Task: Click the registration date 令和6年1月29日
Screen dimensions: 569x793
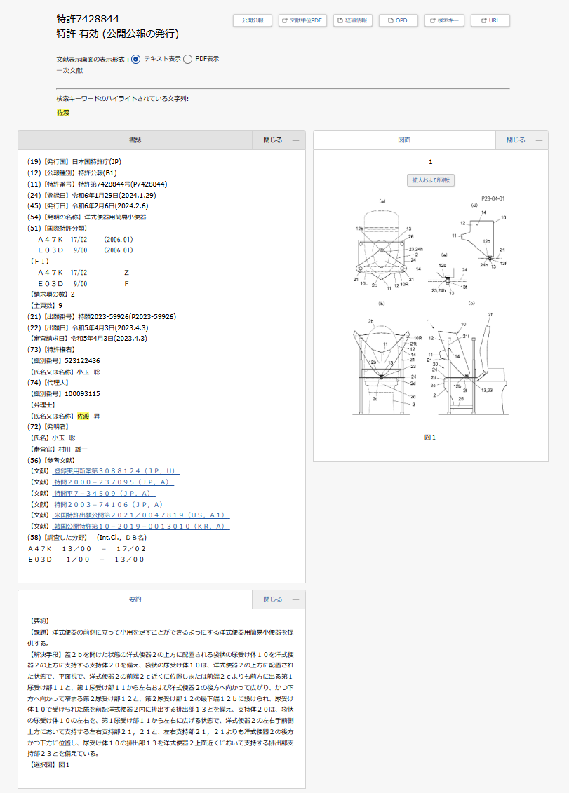Action: pos(114,195)
